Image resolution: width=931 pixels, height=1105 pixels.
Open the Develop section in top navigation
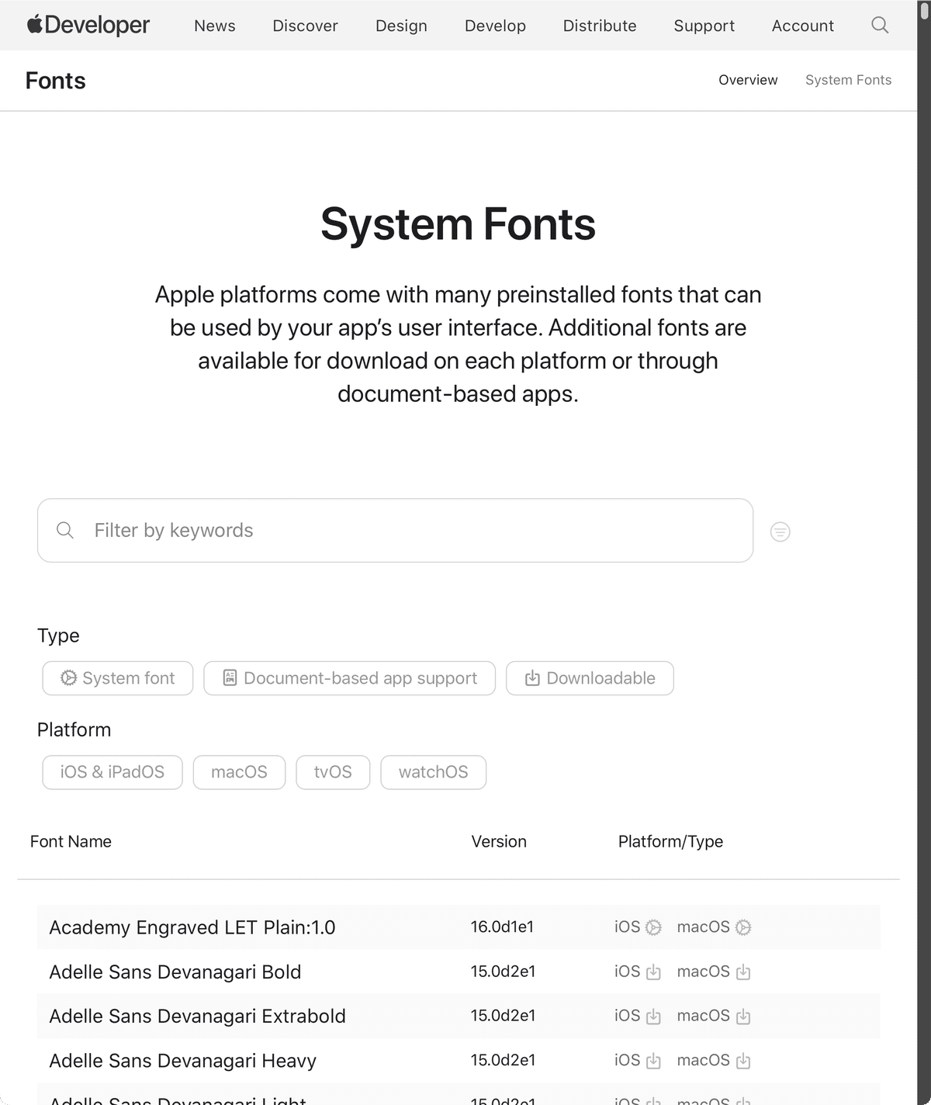(495, 25)
